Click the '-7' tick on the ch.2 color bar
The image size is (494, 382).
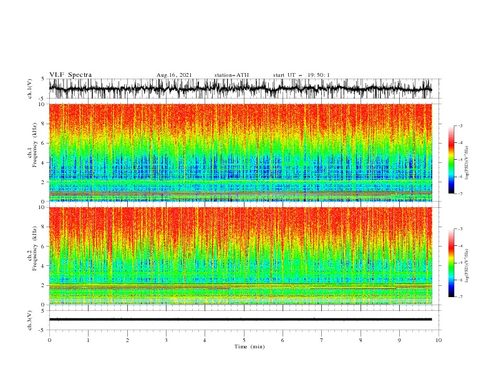(460, 297)
